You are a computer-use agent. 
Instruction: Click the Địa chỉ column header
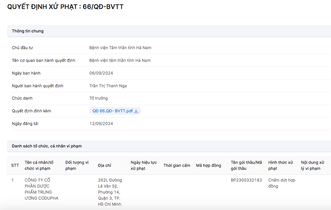104,166
